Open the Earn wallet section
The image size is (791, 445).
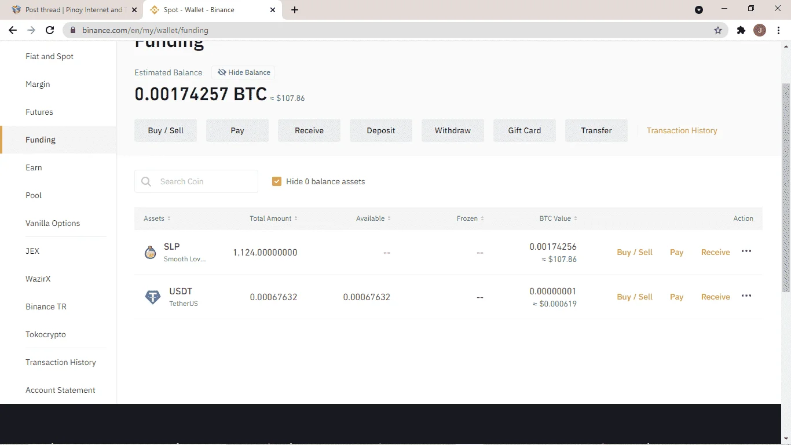(34, 167)
